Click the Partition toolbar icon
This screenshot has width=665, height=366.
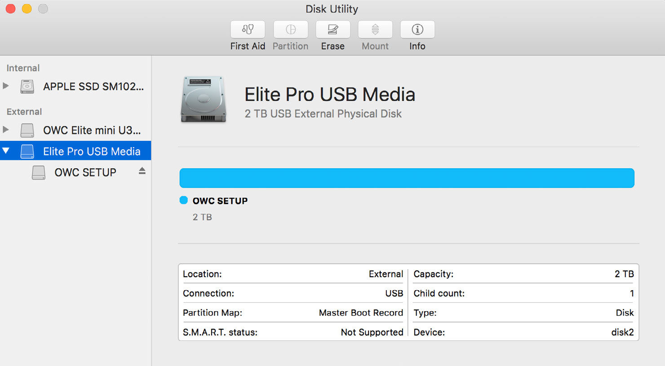point(291,30)
